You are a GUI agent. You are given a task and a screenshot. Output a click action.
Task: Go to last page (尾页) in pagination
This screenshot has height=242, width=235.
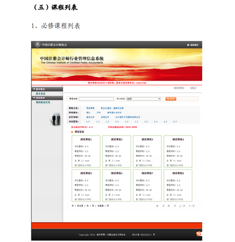(172, 206)
